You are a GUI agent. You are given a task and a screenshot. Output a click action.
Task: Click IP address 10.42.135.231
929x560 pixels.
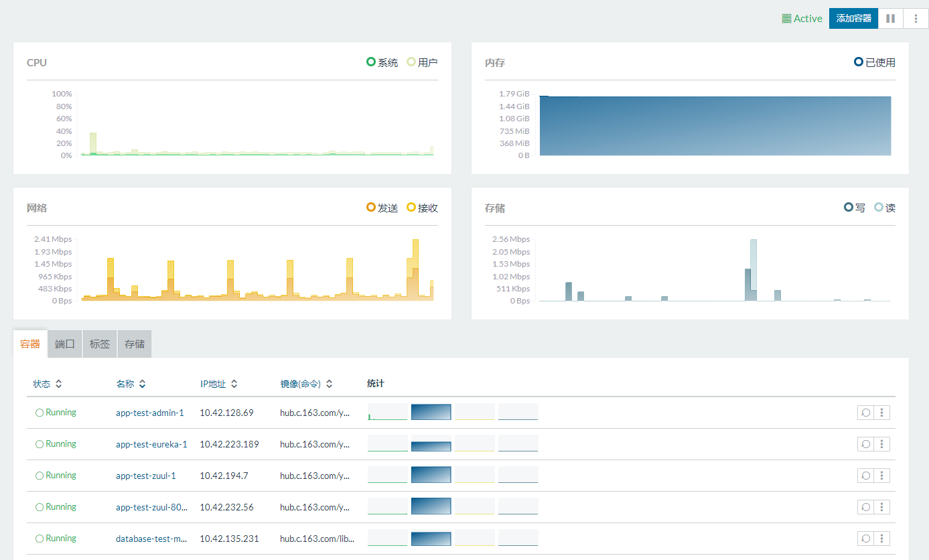(229, 539)
